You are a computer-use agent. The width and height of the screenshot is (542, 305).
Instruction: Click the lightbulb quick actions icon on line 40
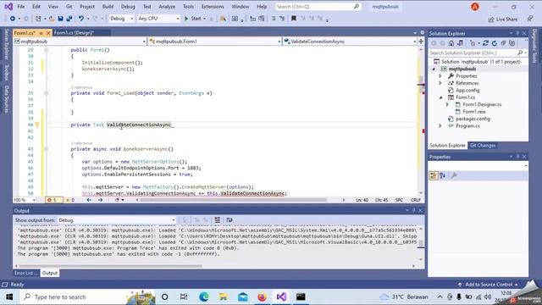click(37, 125)
